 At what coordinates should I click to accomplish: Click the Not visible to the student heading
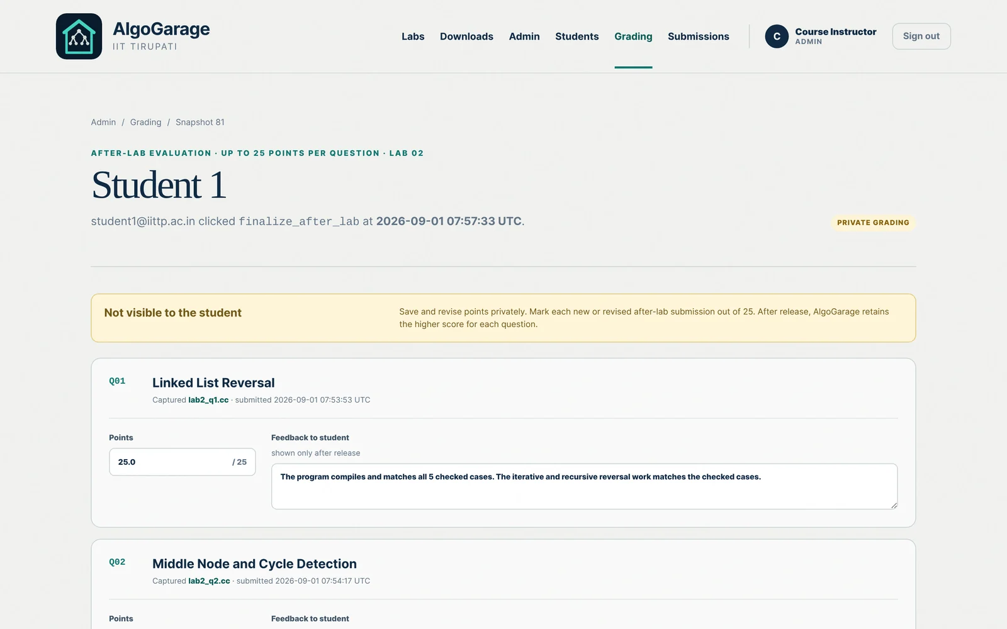point(173,313)
